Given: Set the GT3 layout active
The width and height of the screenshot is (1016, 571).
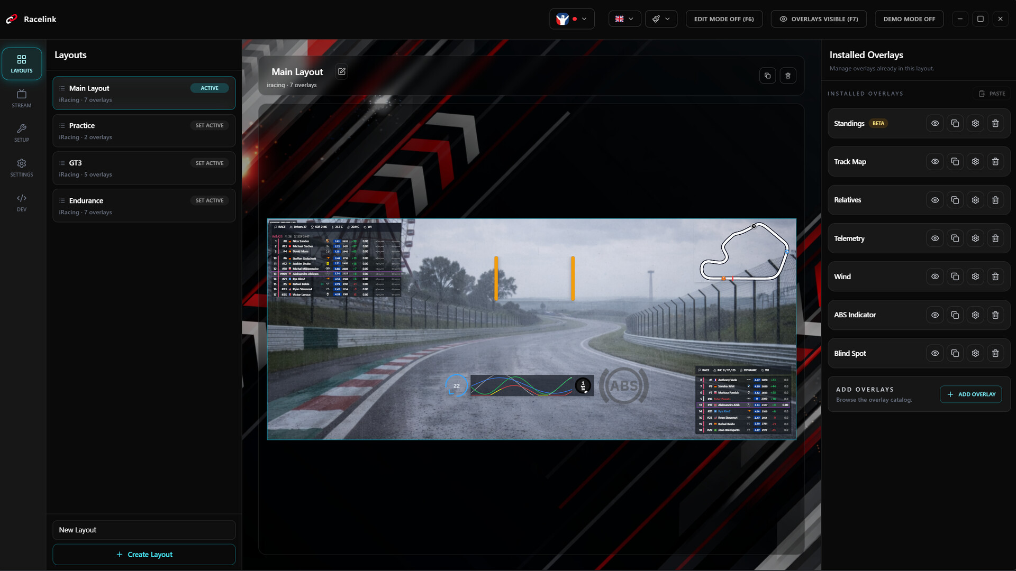Looking at the screenshot, I should 209,163.
